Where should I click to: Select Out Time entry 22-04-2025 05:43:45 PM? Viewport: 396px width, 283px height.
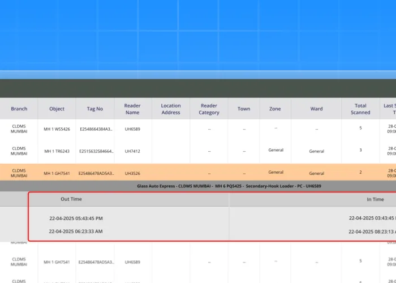(76, 218)
